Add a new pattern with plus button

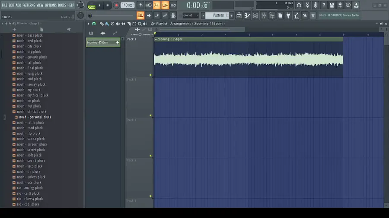click(232, 16)
